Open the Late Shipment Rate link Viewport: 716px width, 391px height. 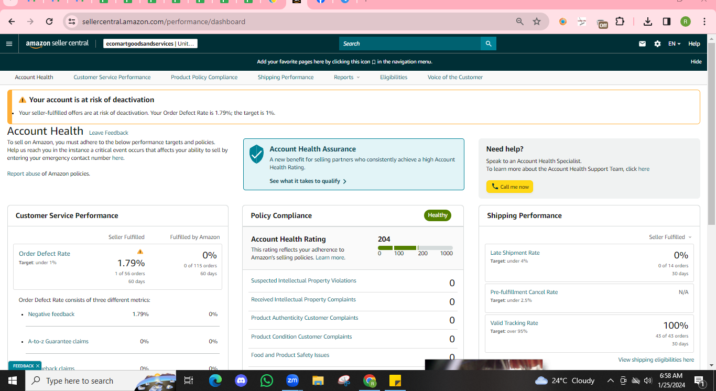coord(515,253)
